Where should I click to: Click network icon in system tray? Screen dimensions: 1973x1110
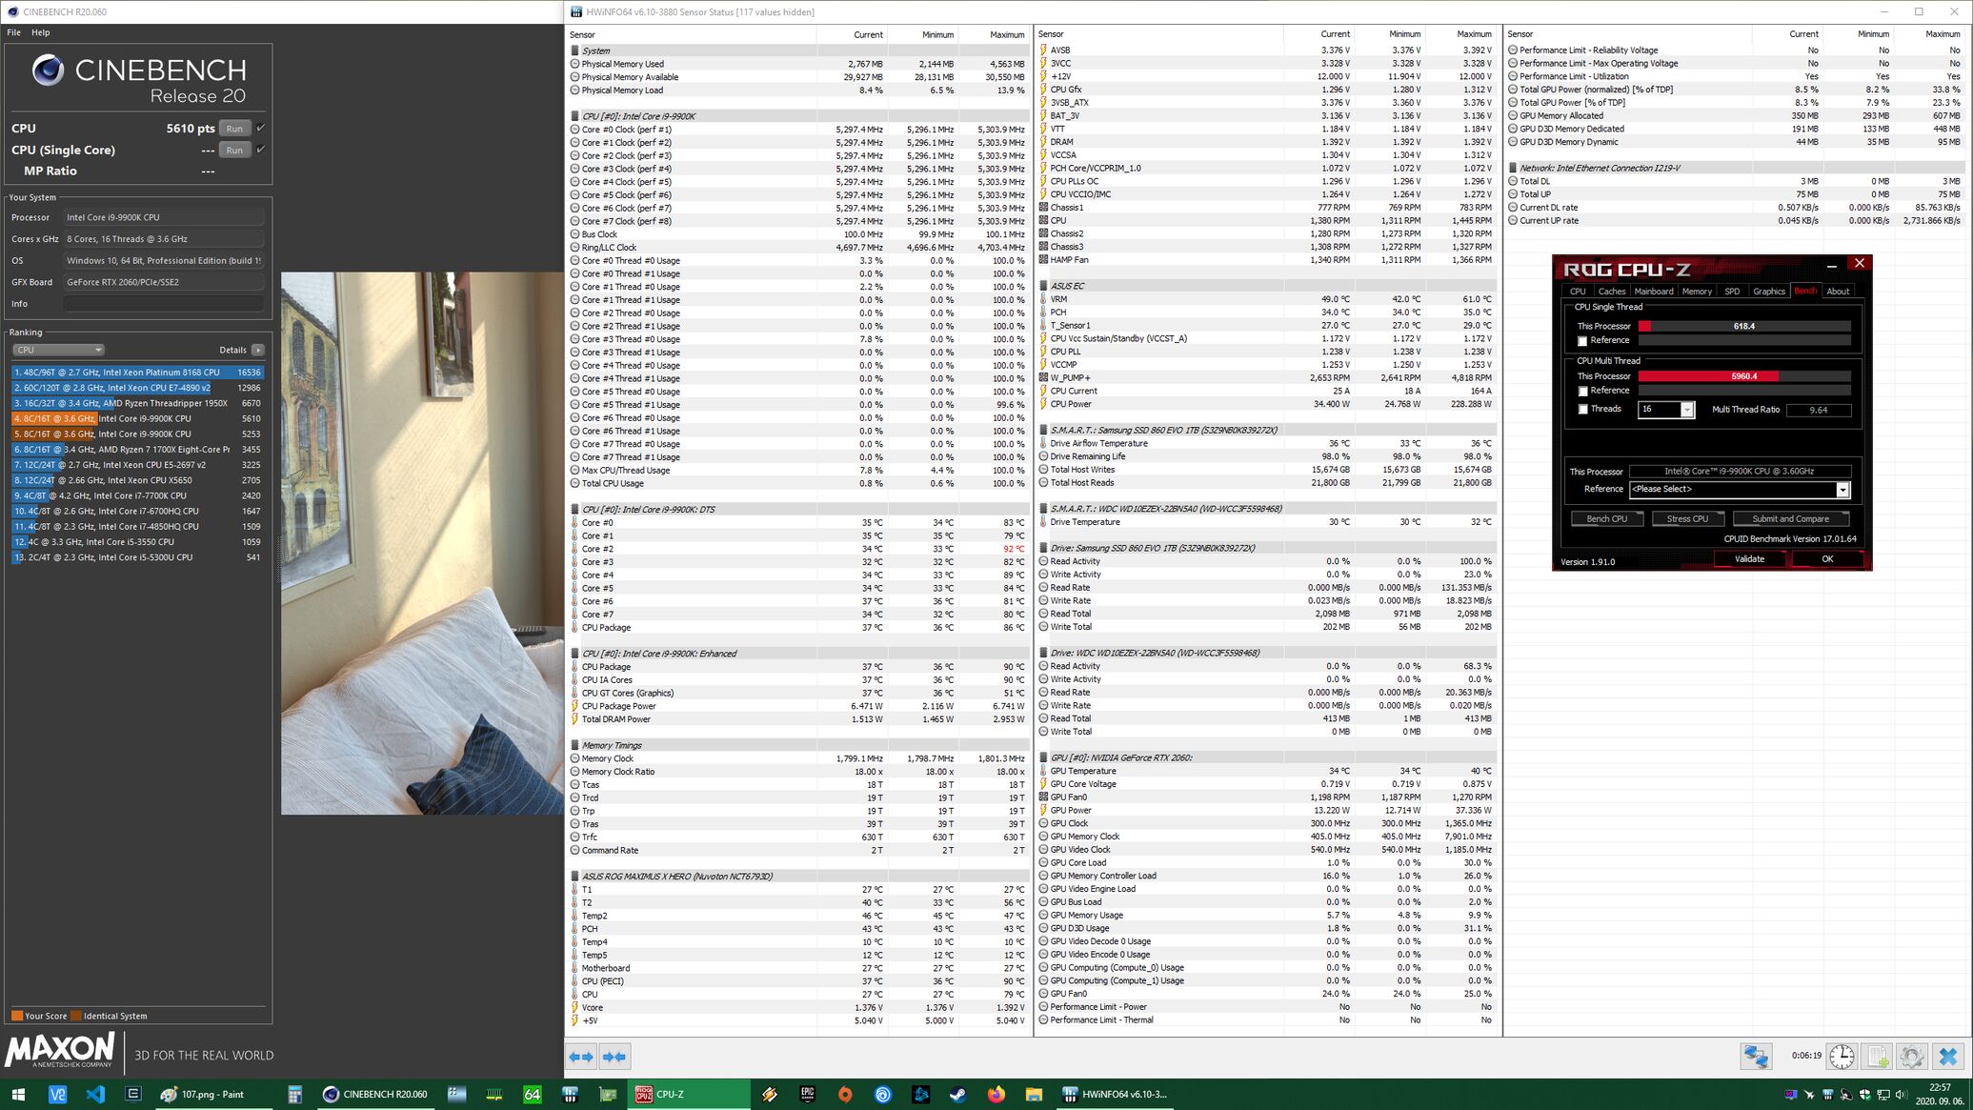(x=1882, y=1094)
